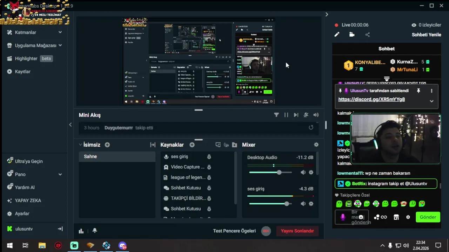Open the Highlighter beta page
The height and width of the screenshot is (252, 449).
(x=30, y=58)
